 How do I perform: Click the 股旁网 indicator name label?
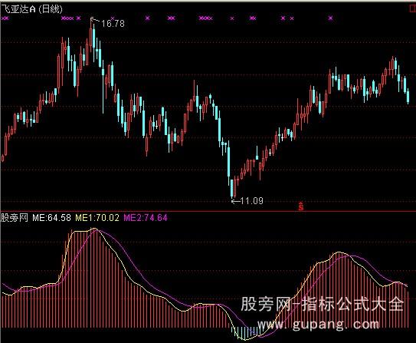pos(15,218)
